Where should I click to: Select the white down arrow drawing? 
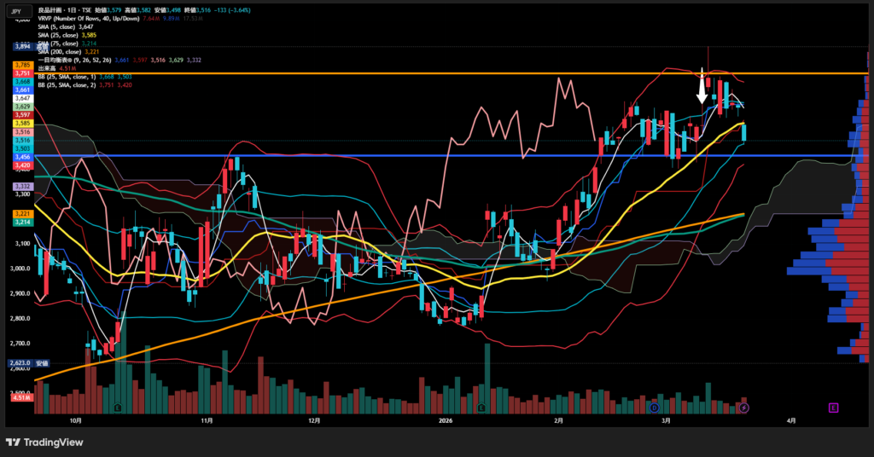[x=702, y=89]
